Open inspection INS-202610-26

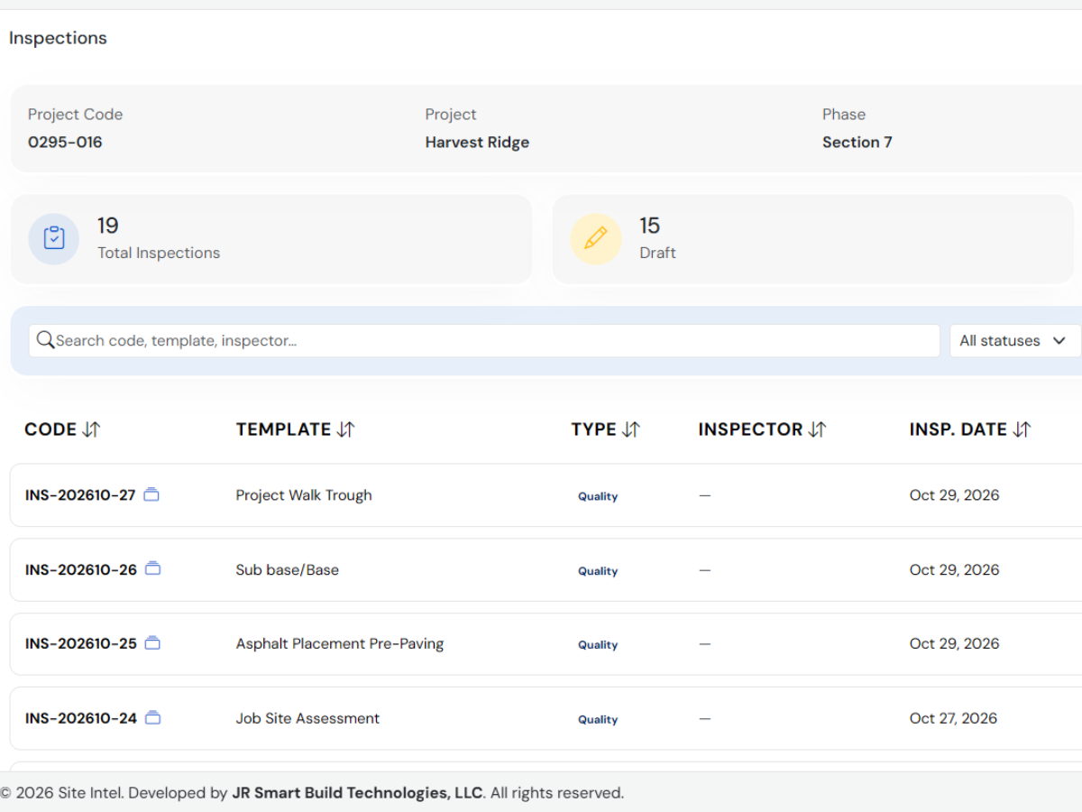(81, 570)
